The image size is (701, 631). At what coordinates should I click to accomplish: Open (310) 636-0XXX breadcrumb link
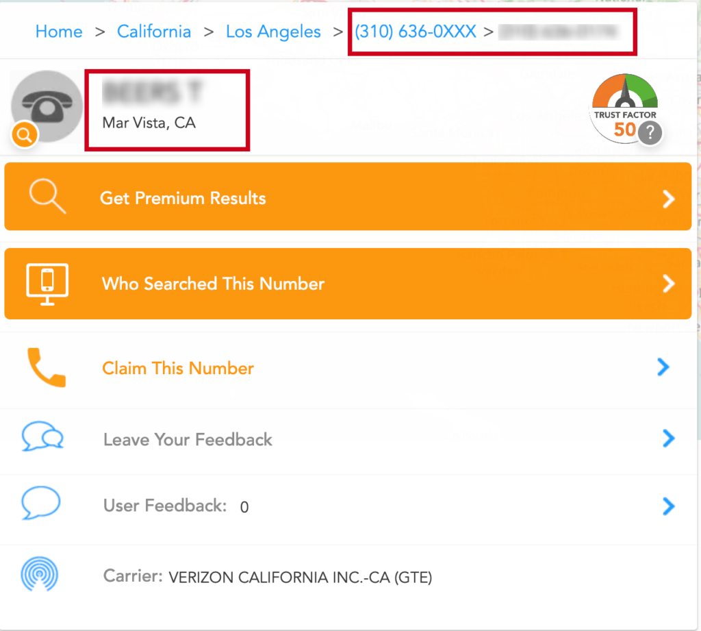click(x=416, y=32)
